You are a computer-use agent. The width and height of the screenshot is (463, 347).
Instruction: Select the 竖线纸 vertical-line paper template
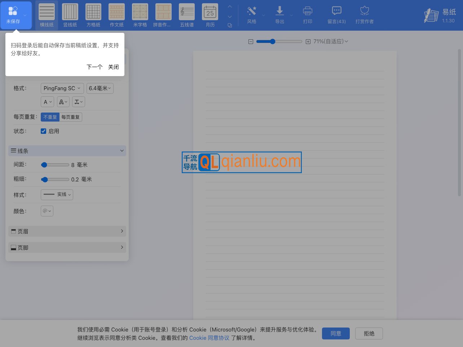tap(70, 15)
